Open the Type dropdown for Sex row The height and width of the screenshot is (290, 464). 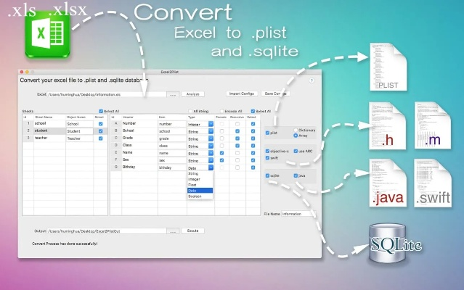(211, 160)
